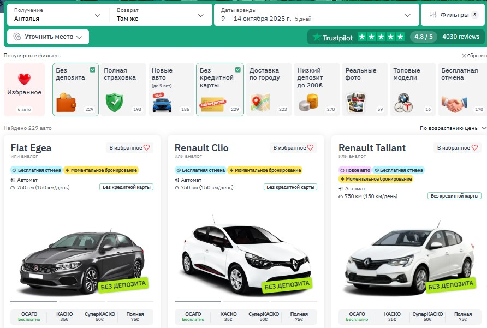The height and width of the screenshot is (328, 487).
Task: Choose the Топовые модели filter tile
Action: [412, 90]
